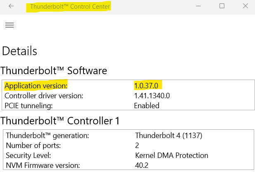Click the back arrow in title bar
Screen dimensions: 255x172
tap(11, 6)
